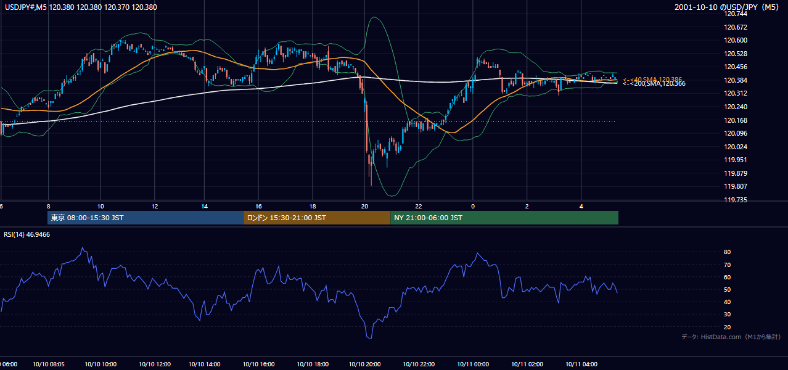Screen dimensions: 788x370
Task: Click RSI scale value 50
Action: (x=728, y=289)
